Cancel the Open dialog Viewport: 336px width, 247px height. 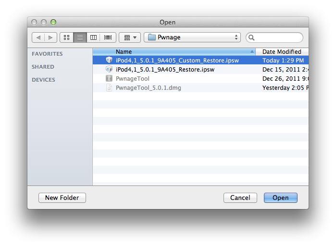point(240,198)
